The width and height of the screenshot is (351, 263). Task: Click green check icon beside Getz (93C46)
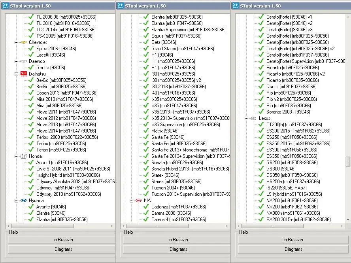[x=146, y=42]
